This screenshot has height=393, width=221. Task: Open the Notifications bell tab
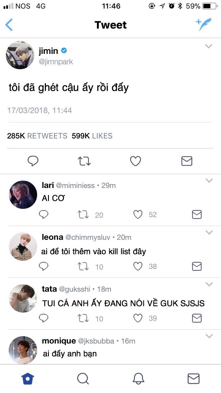(138, 379)
